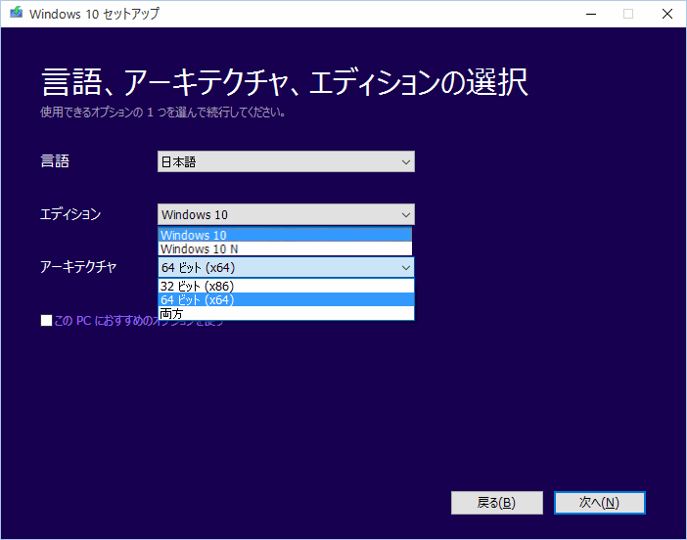687x540 pixels.
Task: Click the heading 言語、アーキテクチャ、エディションの選択
Action: (285, 82)
